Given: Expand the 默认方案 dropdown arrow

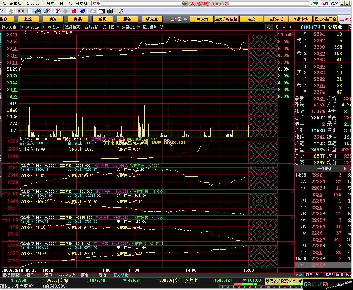Looking at the screenshot, I should tap(22, 27).
